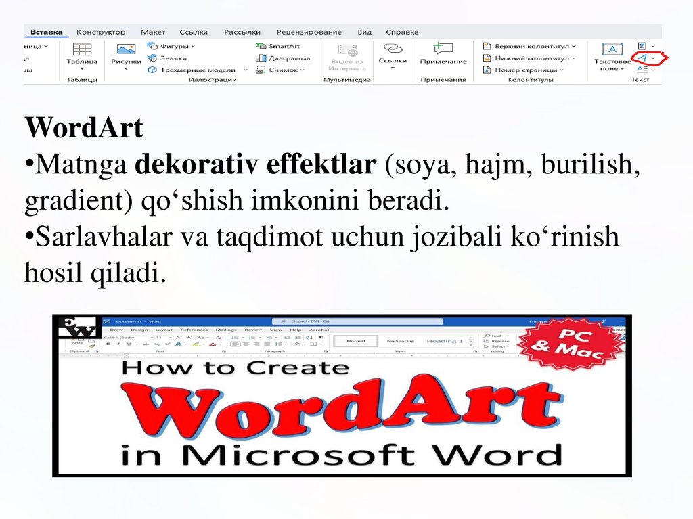This screenshot has height=519, width=693.
Task: Click the Трехмерные модели cube icon
Action: click(152, 70)
